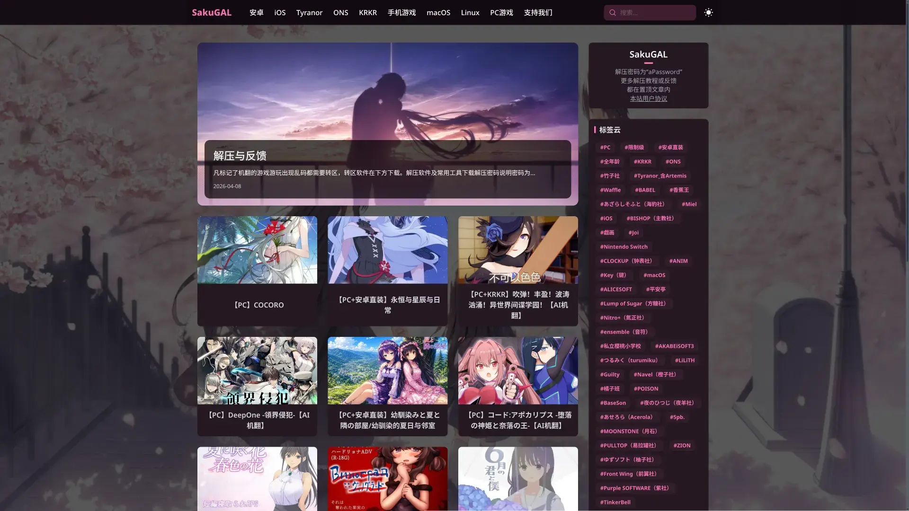Select the #Joi tag
Viewport: 909px width, 511px height.
[633, 233]
